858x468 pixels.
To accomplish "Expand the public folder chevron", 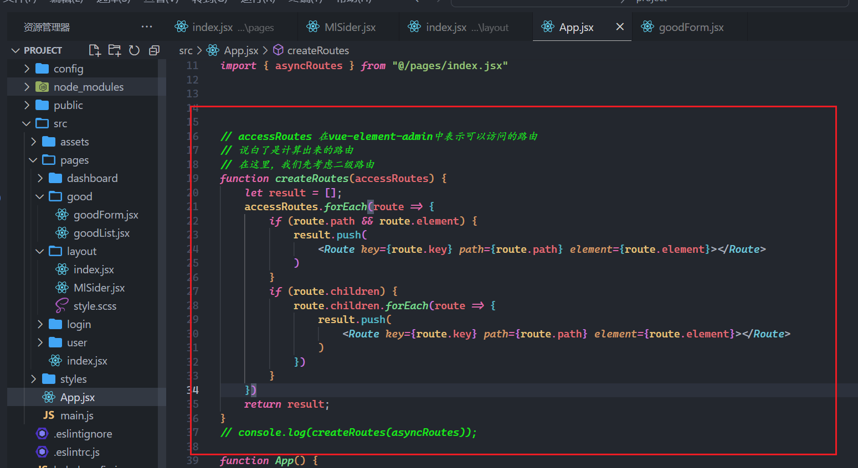I will 27,105.
